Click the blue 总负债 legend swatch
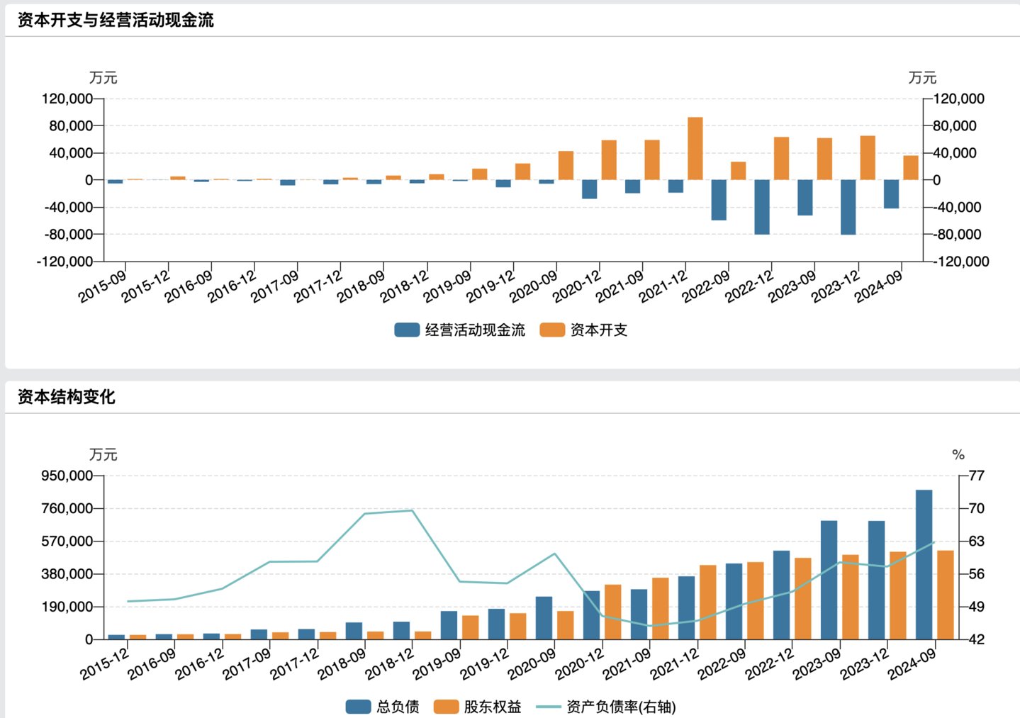Screen dimensions: 1020x718 [x=358, y=707]
